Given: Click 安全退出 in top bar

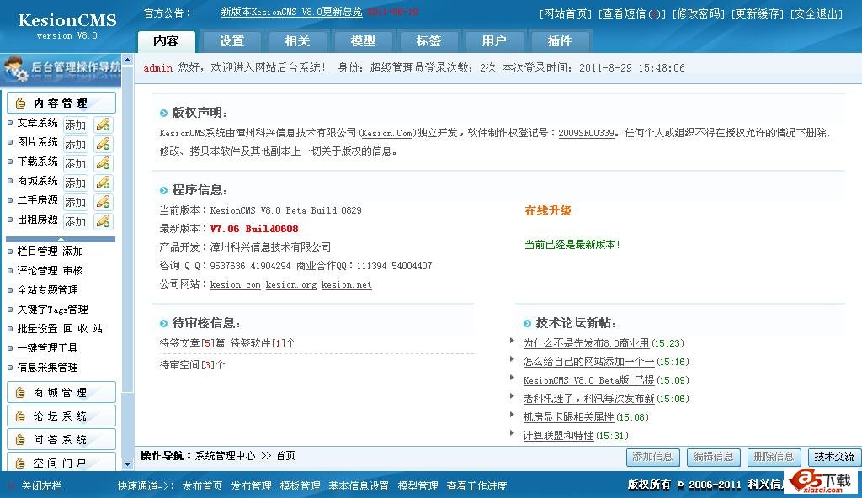Looking at the screenshot, I should point(817,13).
